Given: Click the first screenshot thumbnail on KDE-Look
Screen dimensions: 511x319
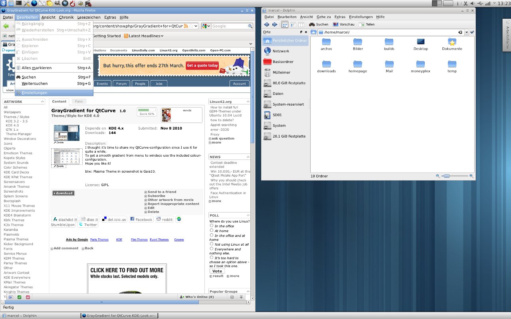Looking at the screenshot, I should click(67, 133).
